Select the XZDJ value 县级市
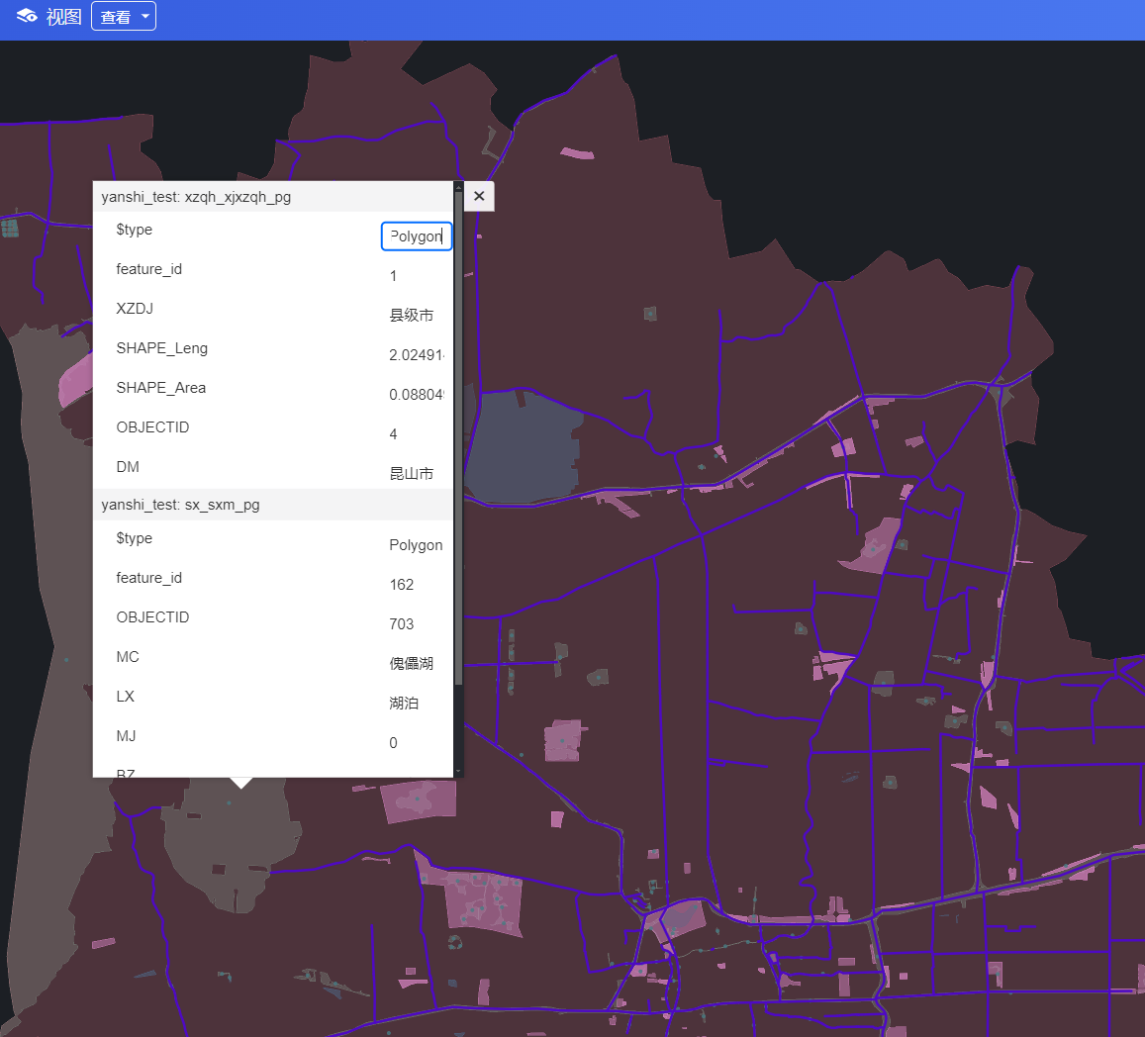This screenshot has width=1145, height=1037. point(412,316)
